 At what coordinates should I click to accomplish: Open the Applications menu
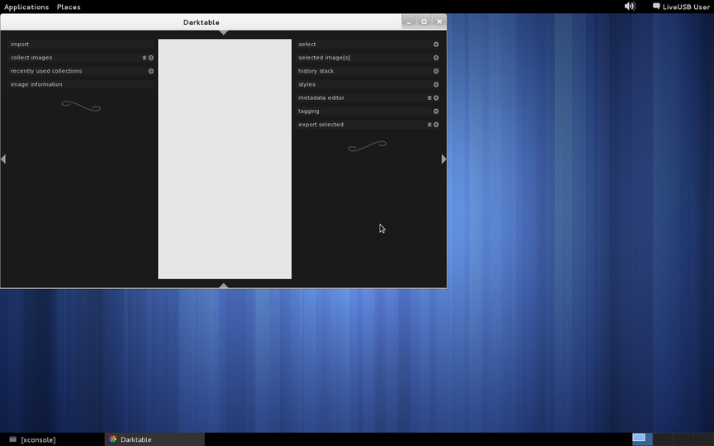pyautogui.click(x=26, y=7)
